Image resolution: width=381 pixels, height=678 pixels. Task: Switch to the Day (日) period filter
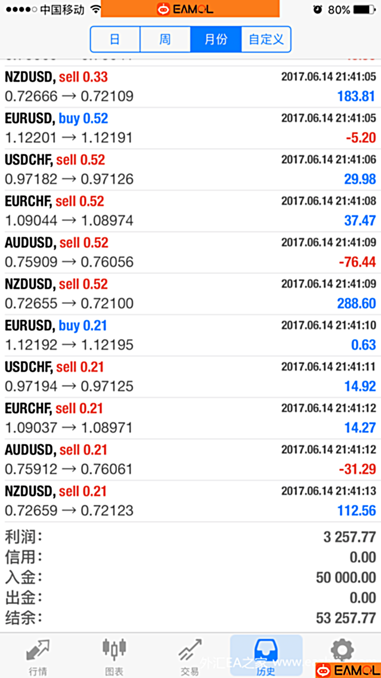(115, 40)
